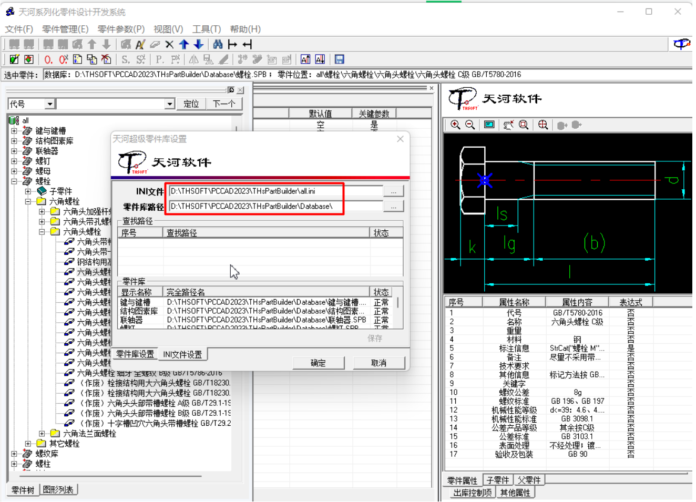Click the zoom out magnifier icon
This screenshot has height=502, width=696.
tap(470, 125)
